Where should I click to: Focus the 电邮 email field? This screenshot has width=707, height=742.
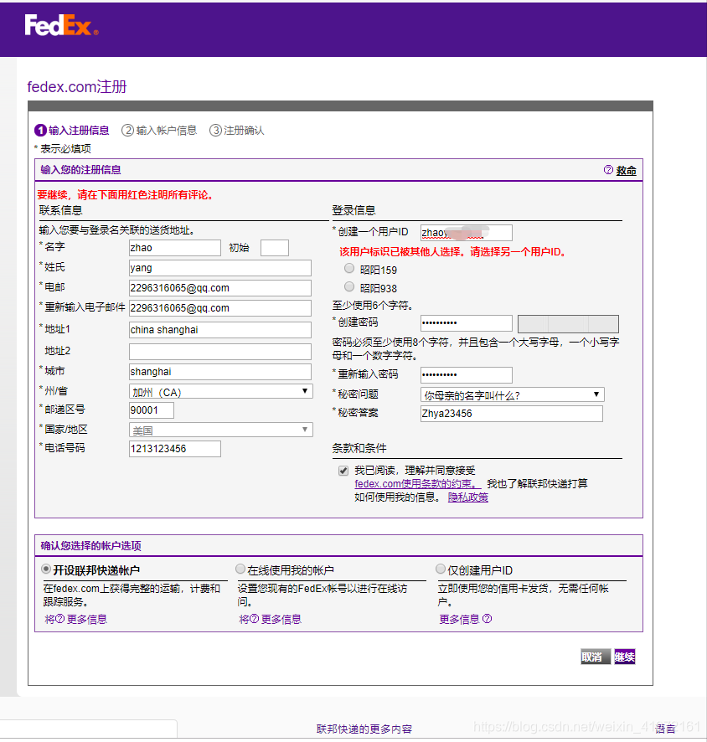[x=220, y=288]
